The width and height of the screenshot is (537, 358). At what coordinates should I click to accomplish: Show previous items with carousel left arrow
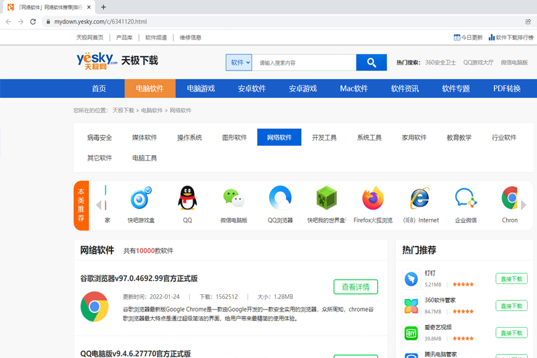(x=99, y=205)
